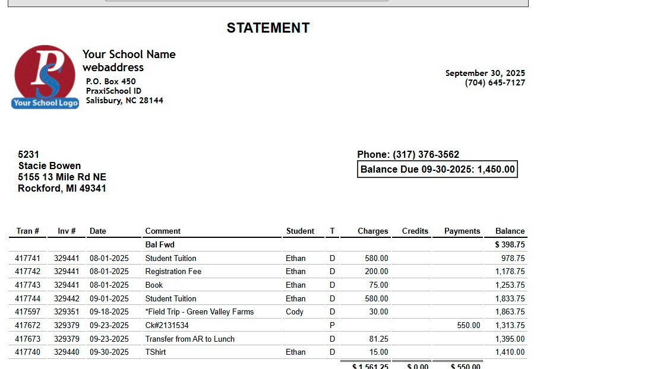The height and width of the screenshot is (369, 660).
Task: Click the 'Tran #' column header
Action: [28, 231]
